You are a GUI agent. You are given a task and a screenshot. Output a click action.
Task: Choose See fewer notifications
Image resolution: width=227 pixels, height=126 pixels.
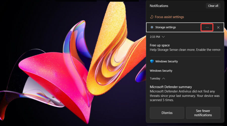coord(203,113)
